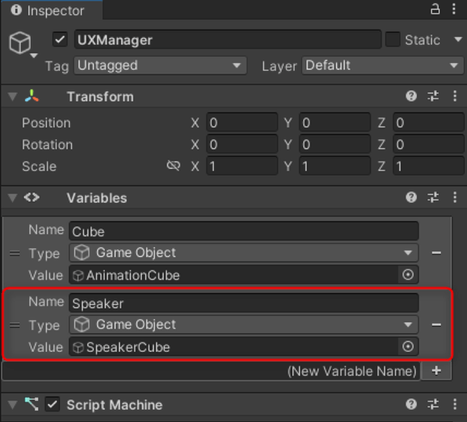Click the Inspector lock icon

click(435, 9)
